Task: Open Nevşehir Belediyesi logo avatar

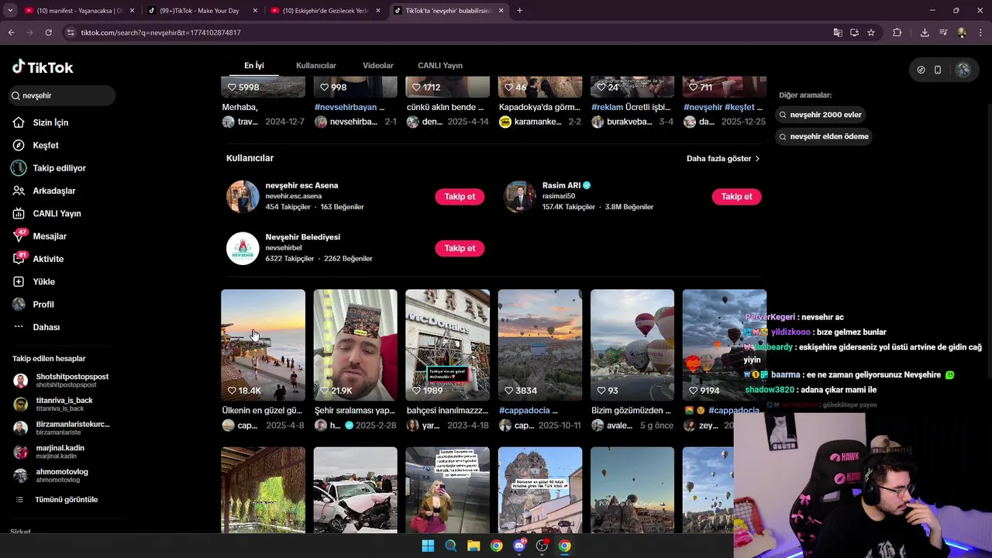Action: (x=243, y=248)
